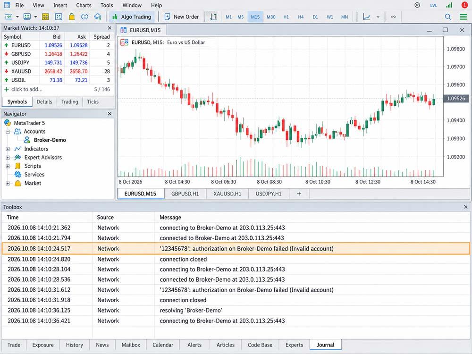Expand the Scripts node in Navigator
The image size is (472, 354).
8,166
